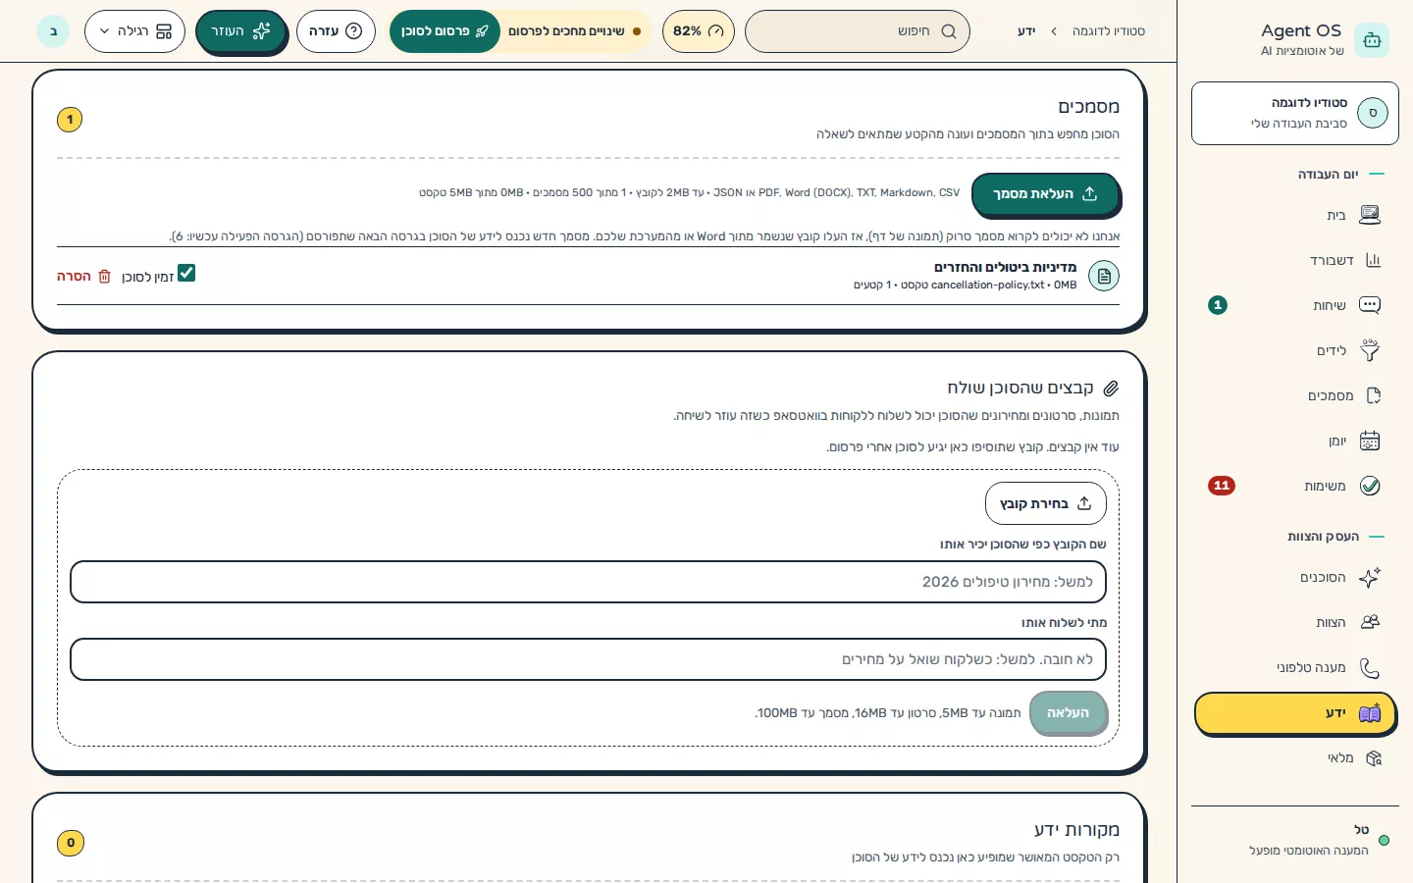Go to משימות in the sidebar
1413x883 pixels.
pyautogui.click(x=1294, y=486)
